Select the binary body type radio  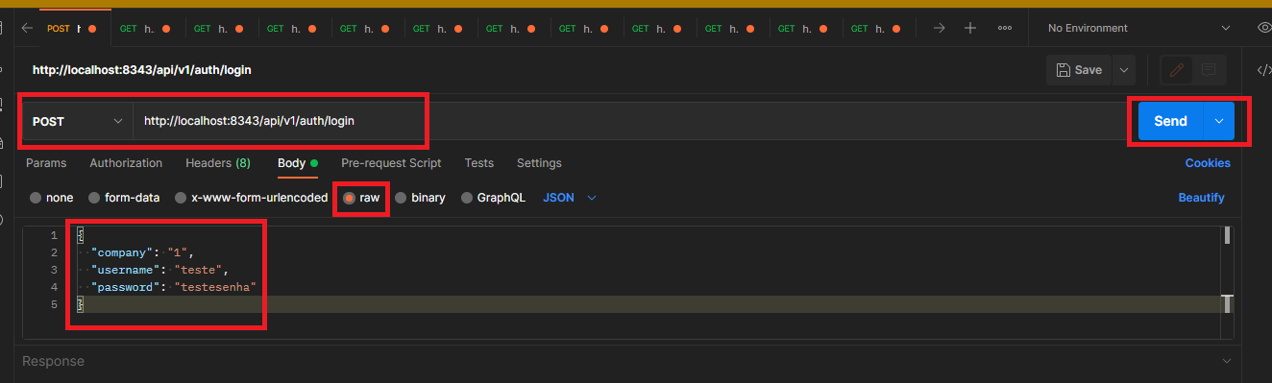tap(401, 198)
